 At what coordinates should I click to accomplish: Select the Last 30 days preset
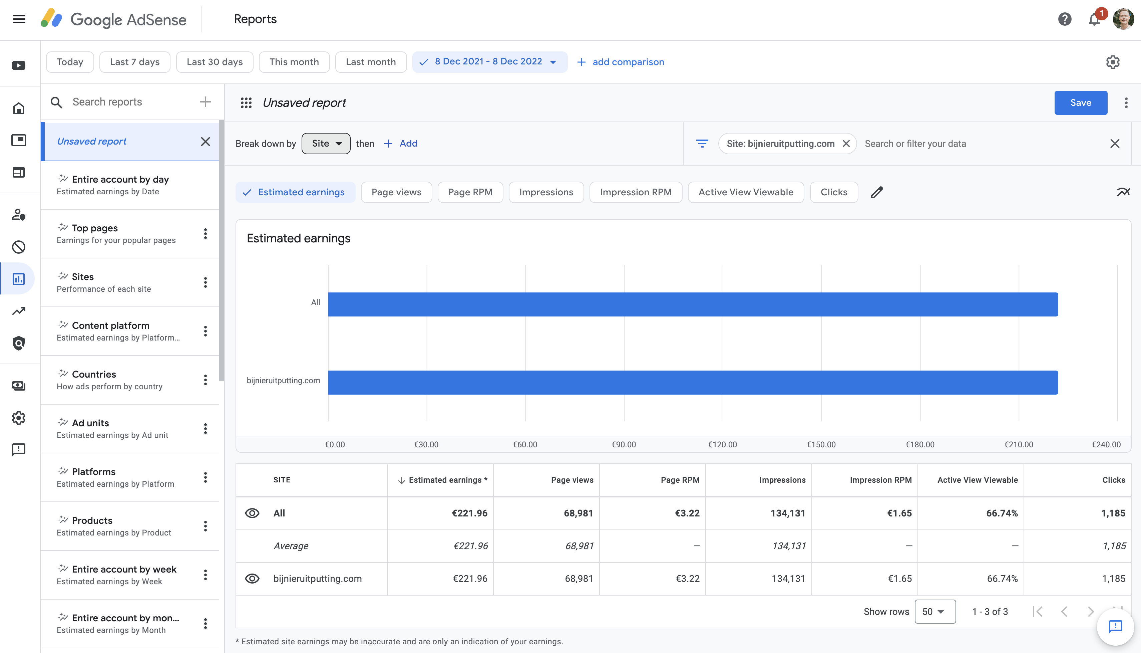[215, 62]
